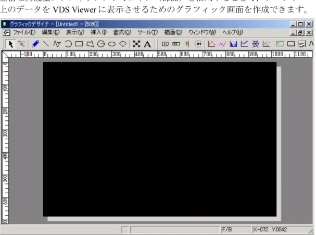The width and height of the screenshot is (316, 235).
Task: Insert a red line trend graph
Action: point(211,44)
